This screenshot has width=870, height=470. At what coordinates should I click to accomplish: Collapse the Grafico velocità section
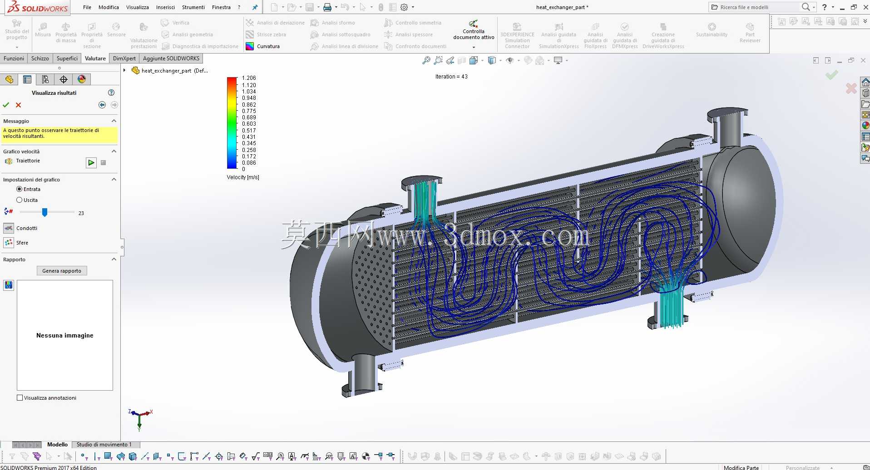pos(114,152)
